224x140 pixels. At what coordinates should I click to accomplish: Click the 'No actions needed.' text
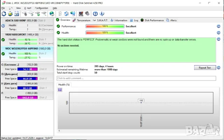[x=68, y=45]
